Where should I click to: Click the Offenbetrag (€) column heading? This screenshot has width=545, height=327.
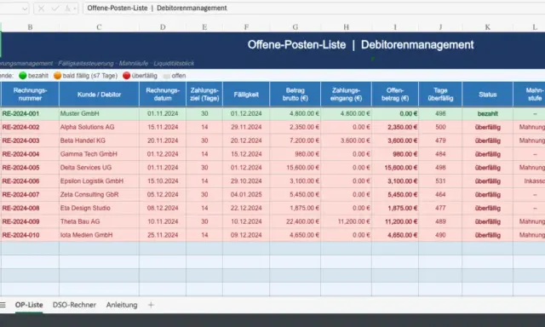click(395, 95)
